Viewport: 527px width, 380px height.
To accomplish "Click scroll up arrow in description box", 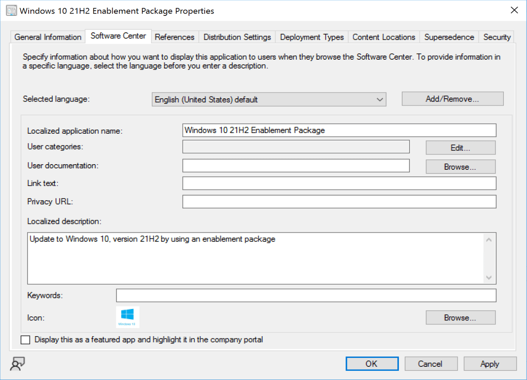I will (489, 240).
